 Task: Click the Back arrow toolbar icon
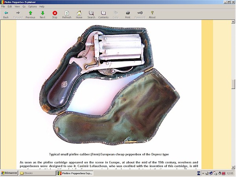point(6,13)
